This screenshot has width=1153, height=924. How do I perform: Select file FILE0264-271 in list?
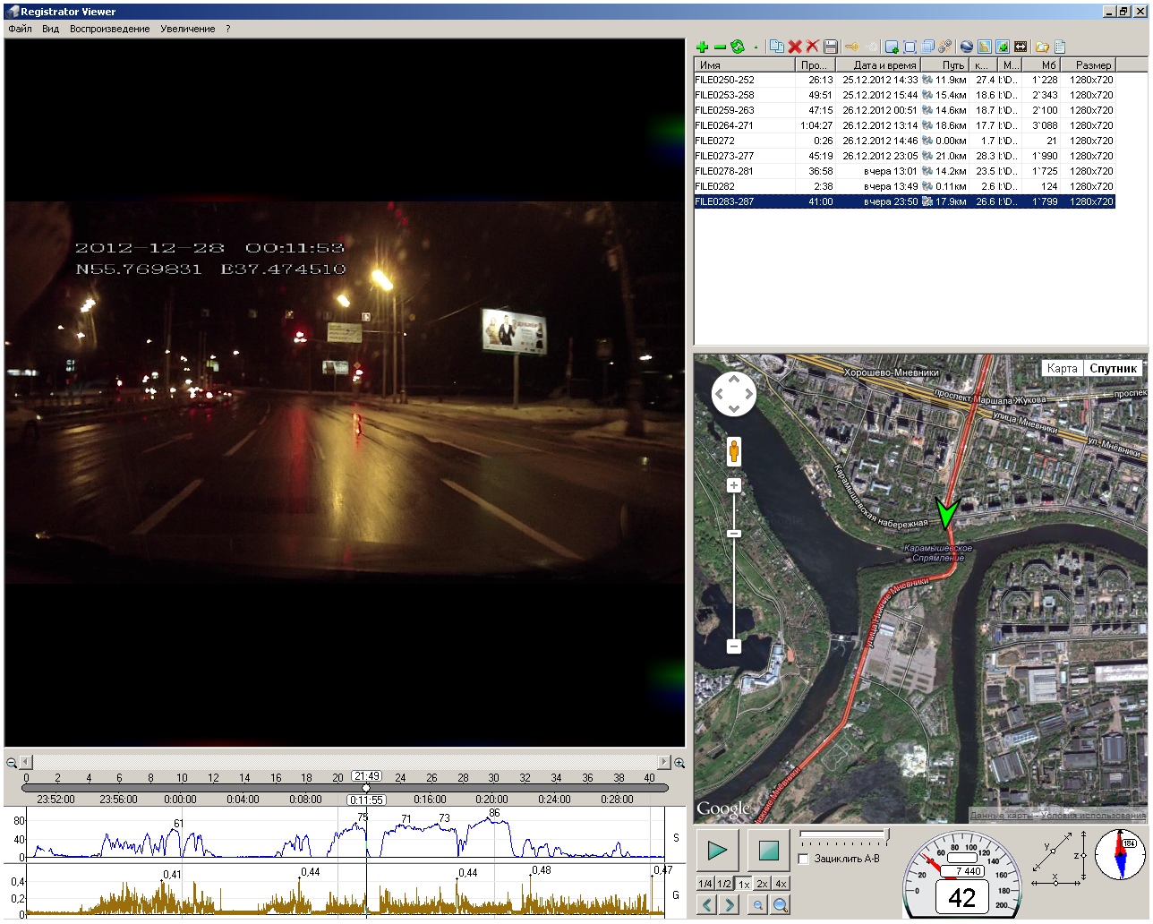pos(905,125)
